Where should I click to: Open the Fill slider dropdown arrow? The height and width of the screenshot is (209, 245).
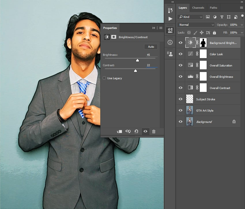pos(242,33)
